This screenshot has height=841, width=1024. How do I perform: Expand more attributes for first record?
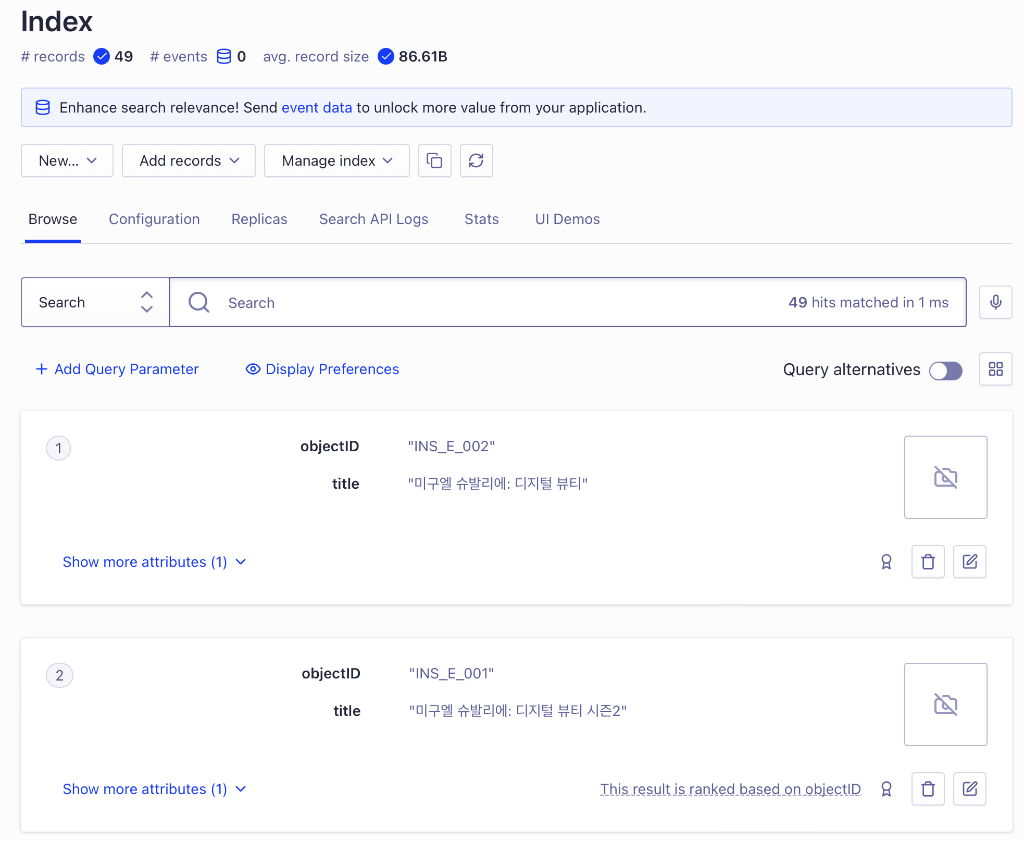pyautogui.click(x=154, y=562)
